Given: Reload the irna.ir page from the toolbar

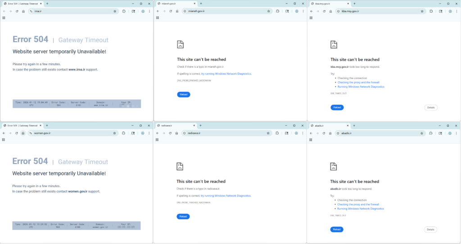Looking at the screenshot, I should point(17,11).
